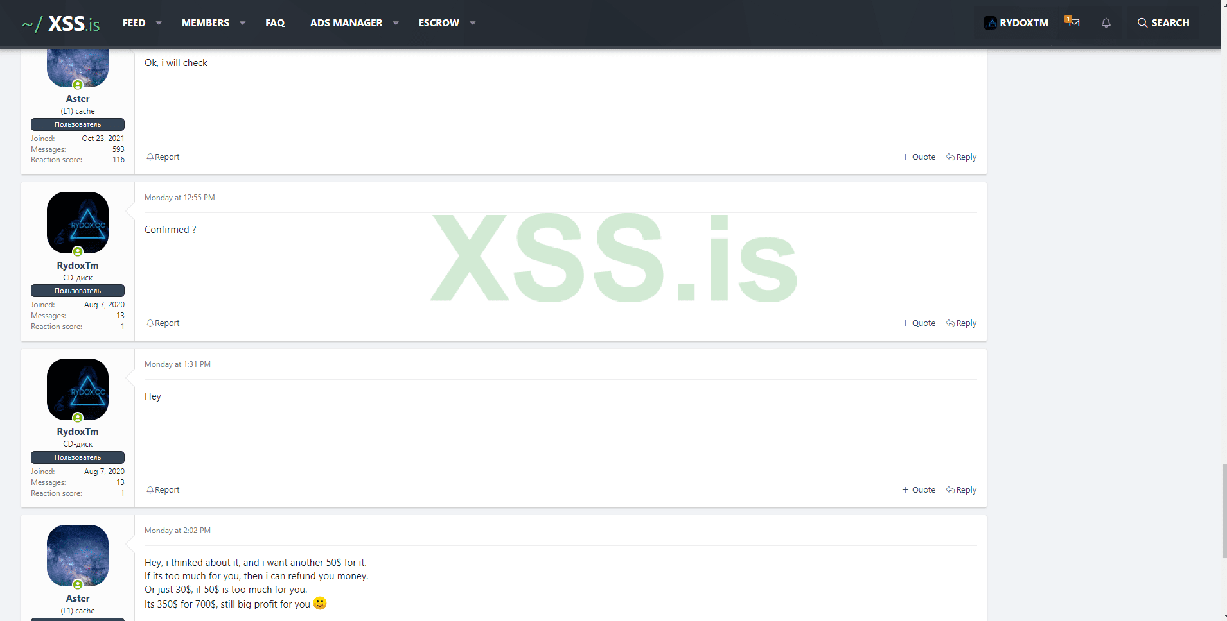Image resolution: width=1227 pixels, height=621 pixels.
Task: Open the ESCROW menu item
Action: [x=439, y=23]
